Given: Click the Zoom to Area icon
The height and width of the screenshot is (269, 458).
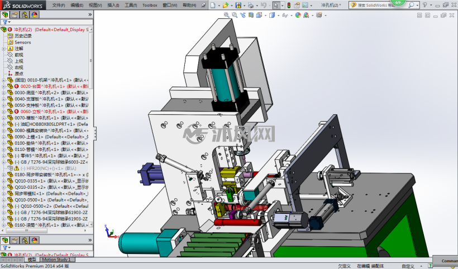Looking at the screenshot, I should 234,15.
